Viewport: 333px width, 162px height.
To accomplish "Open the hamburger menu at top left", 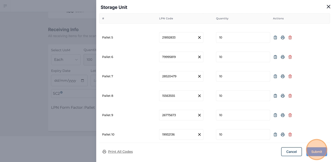I will 5,6.
